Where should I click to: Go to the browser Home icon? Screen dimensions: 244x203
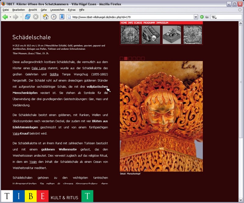(45, 17)
